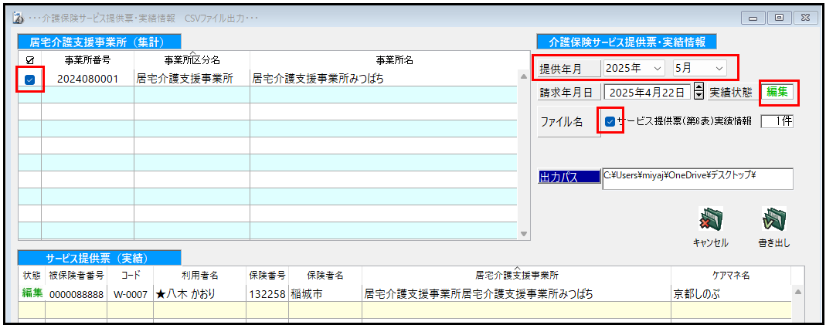
Task: Click the 請求年月日 date input field
Action: click(648, 92)
